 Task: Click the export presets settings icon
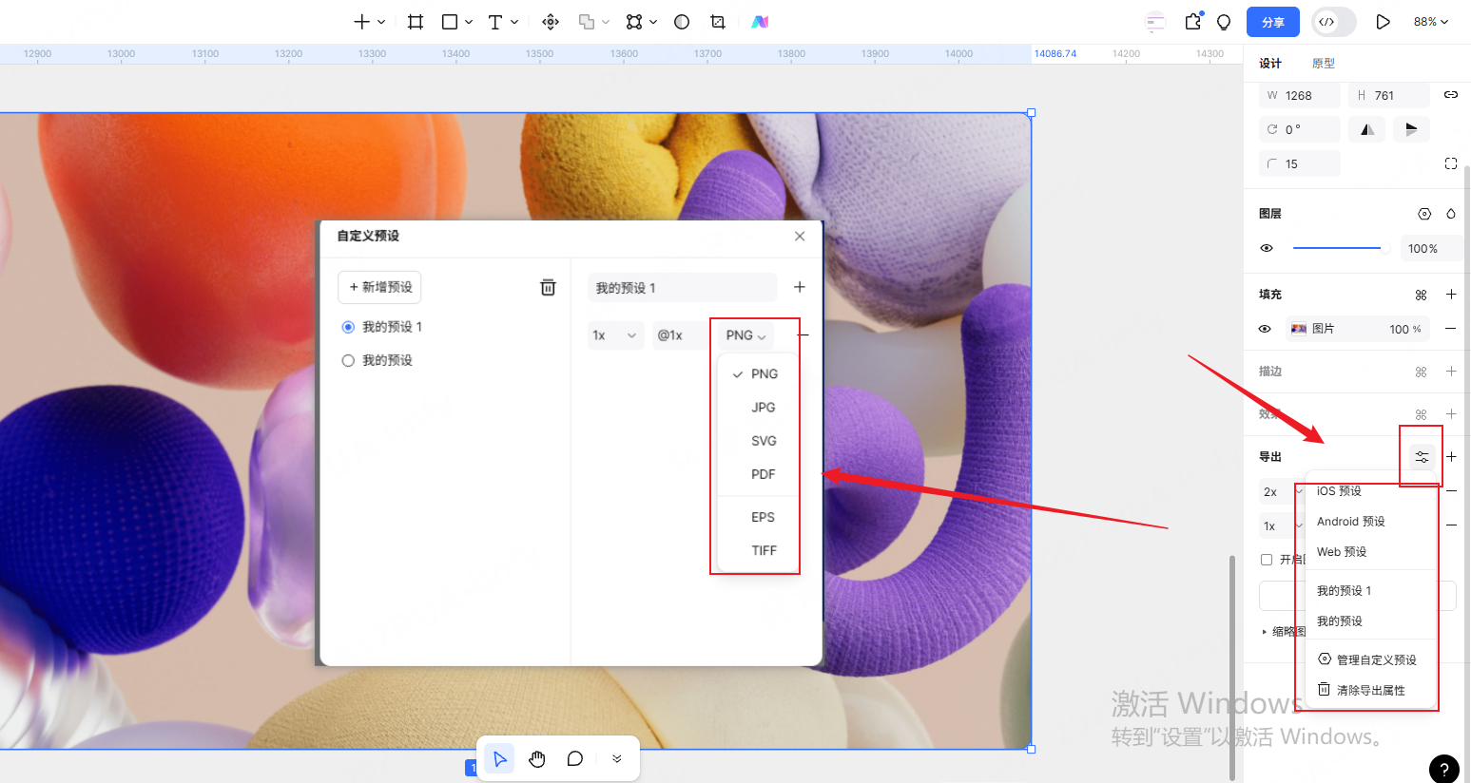(1422, 457)
